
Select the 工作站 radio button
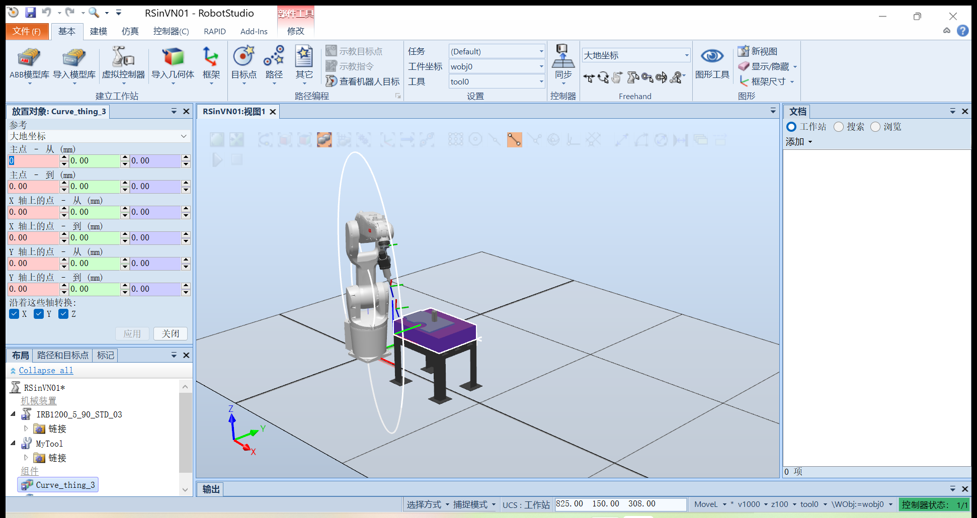pos(791,127)
